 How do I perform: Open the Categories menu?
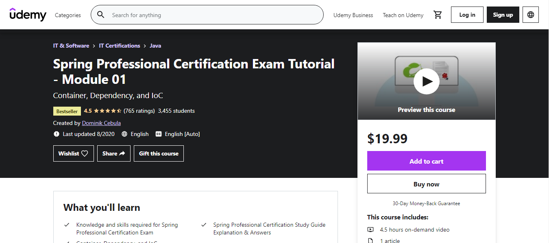pyautogui.click(x=68, y=15)
